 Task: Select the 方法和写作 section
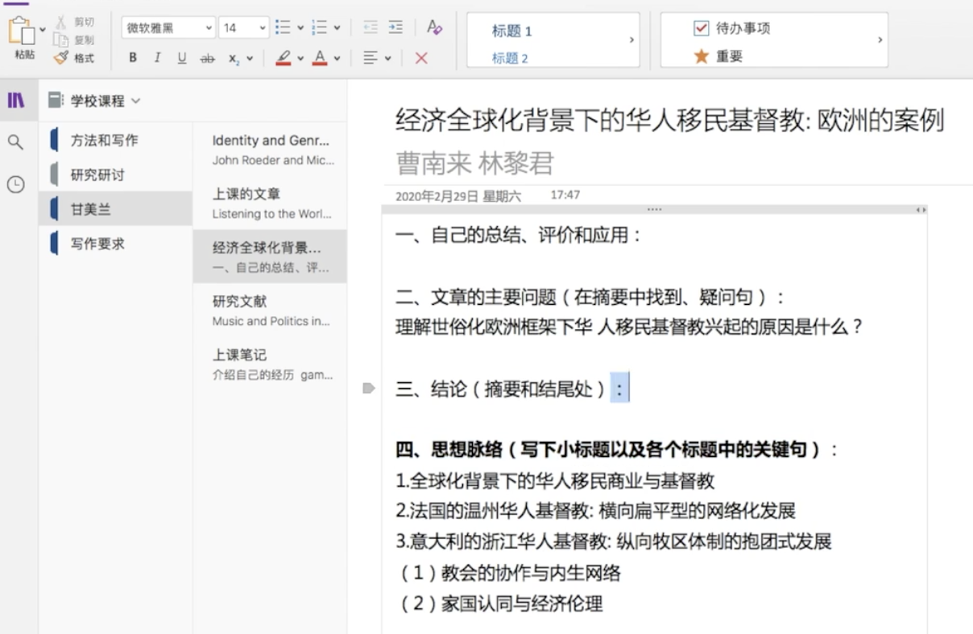coord(115,140)
